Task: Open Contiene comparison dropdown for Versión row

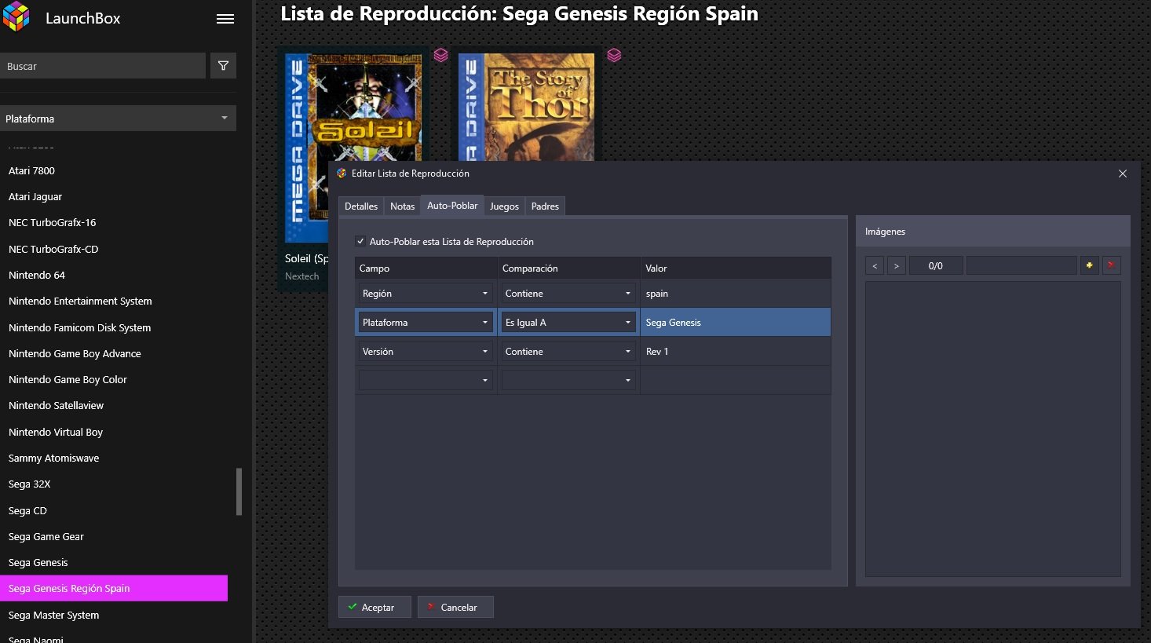Action: pos(568,352)
